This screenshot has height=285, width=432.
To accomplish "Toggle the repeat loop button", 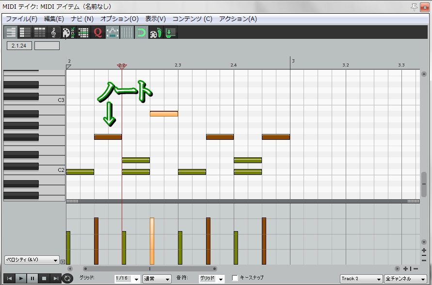I will [x=67, y=278].
